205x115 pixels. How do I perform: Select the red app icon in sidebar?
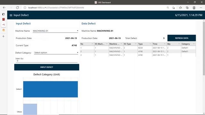click(x=4, y=19)
